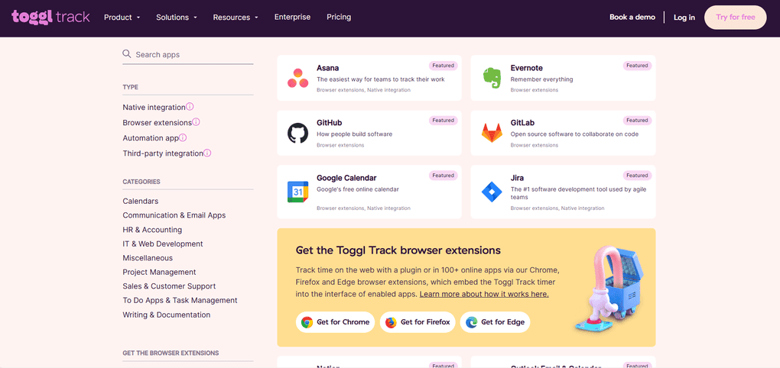Open the Automation app info icon
This screenshot has width=780, height=368.
point(183,137)
